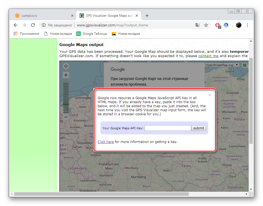Screen dimensions: 263x206
Task: Follow the contact me link
Action: 208,56
